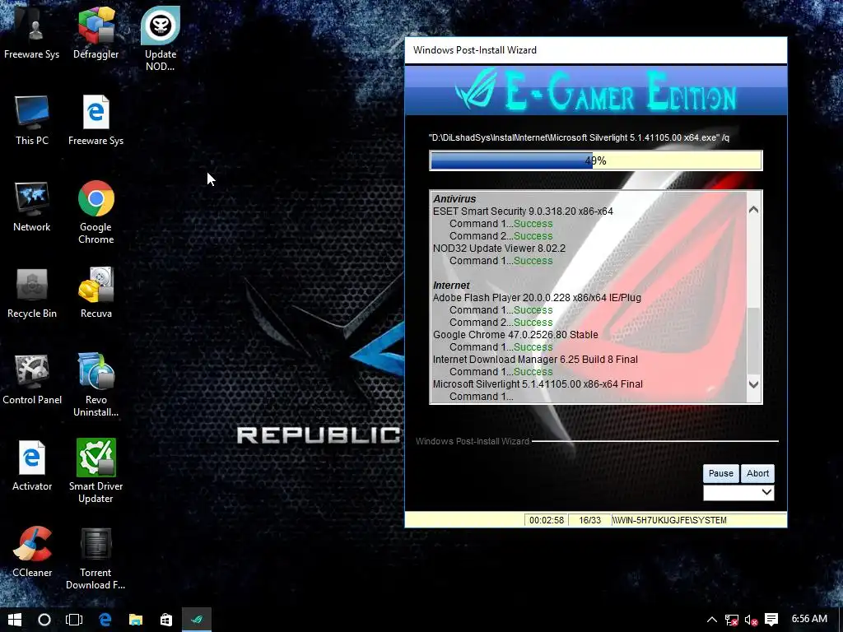Click the NOD32 Update Viewer 8.02.2 entry

[x=499, y=249]
